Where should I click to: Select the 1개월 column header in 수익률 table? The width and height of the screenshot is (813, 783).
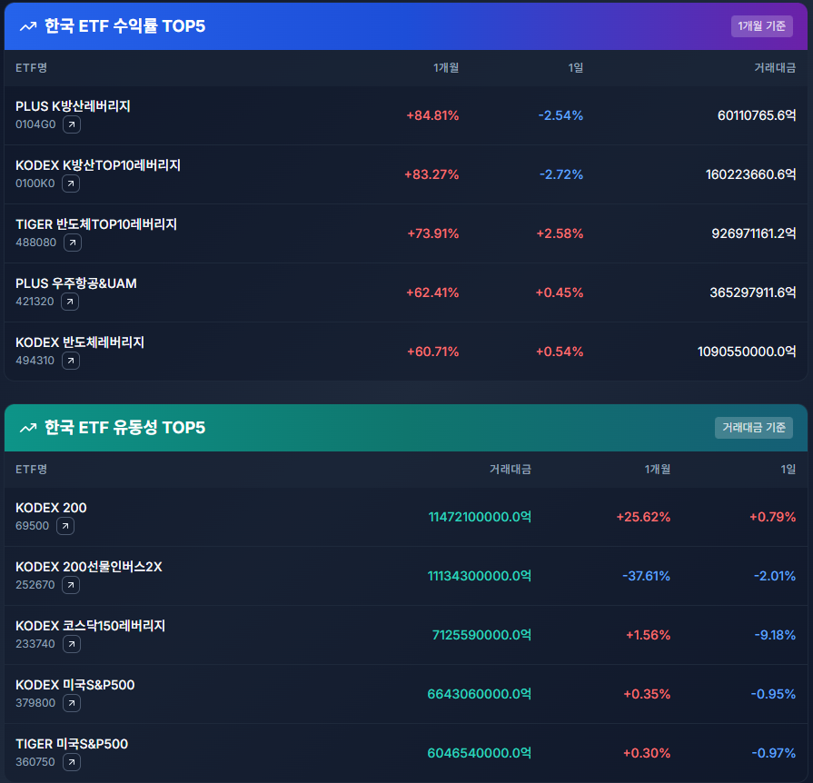pos(446,68)
